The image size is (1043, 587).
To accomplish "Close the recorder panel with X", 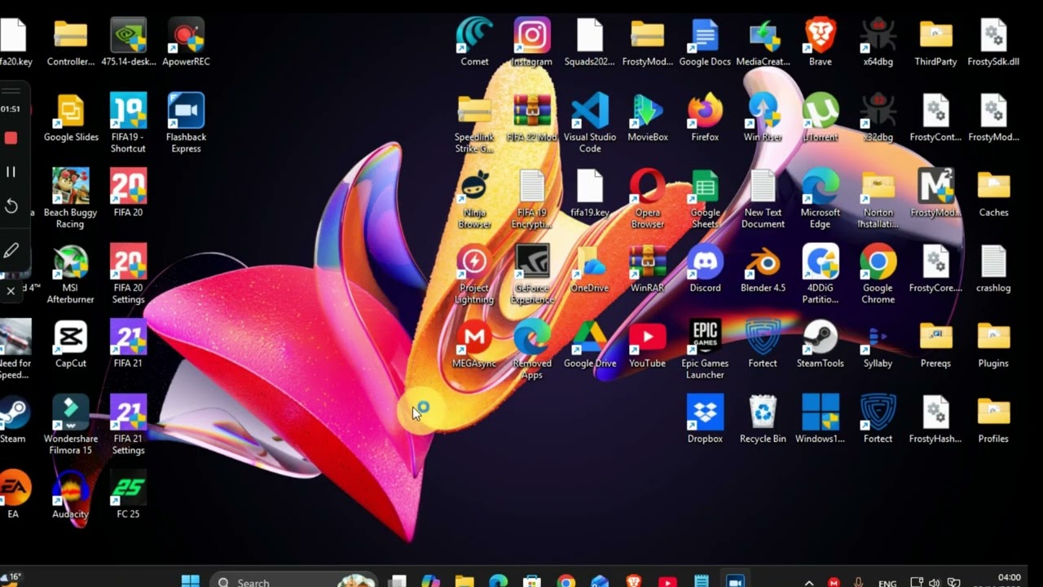I will tap(11, 290).
